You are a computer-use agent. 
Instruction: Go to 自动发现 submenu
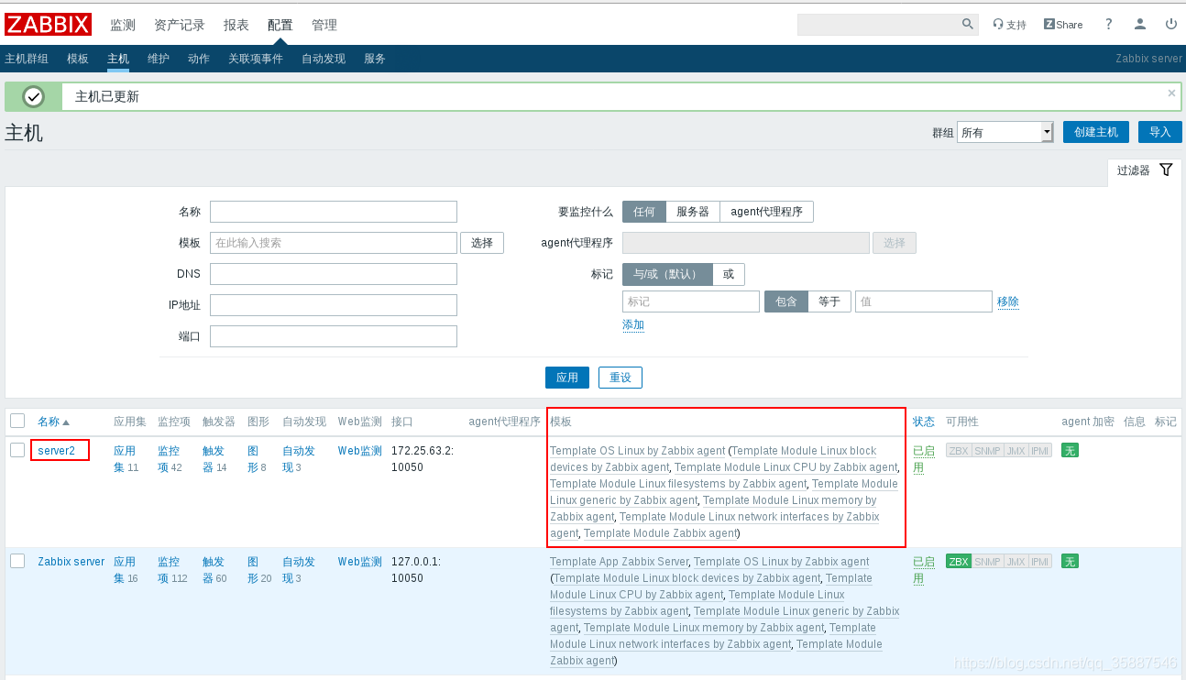pos(324,59)
